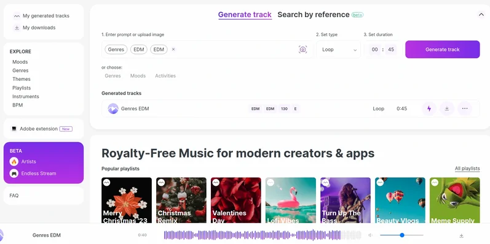
Task: Collapse the generator panel with top-right chevron
Action: coord(481,14)
